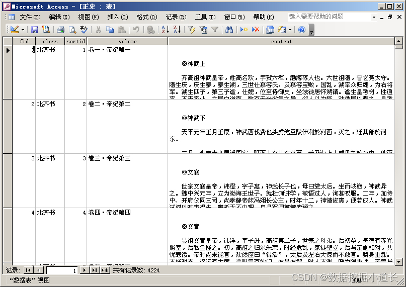Click the cell 卷一·帝纪第一
Viewport: 406px width, 287px height.
point(127,72)
